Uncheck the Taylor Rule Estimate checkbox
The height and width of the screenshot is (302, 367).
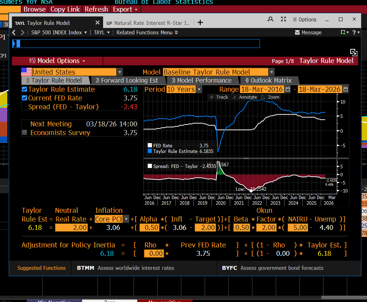click(24, 89)
